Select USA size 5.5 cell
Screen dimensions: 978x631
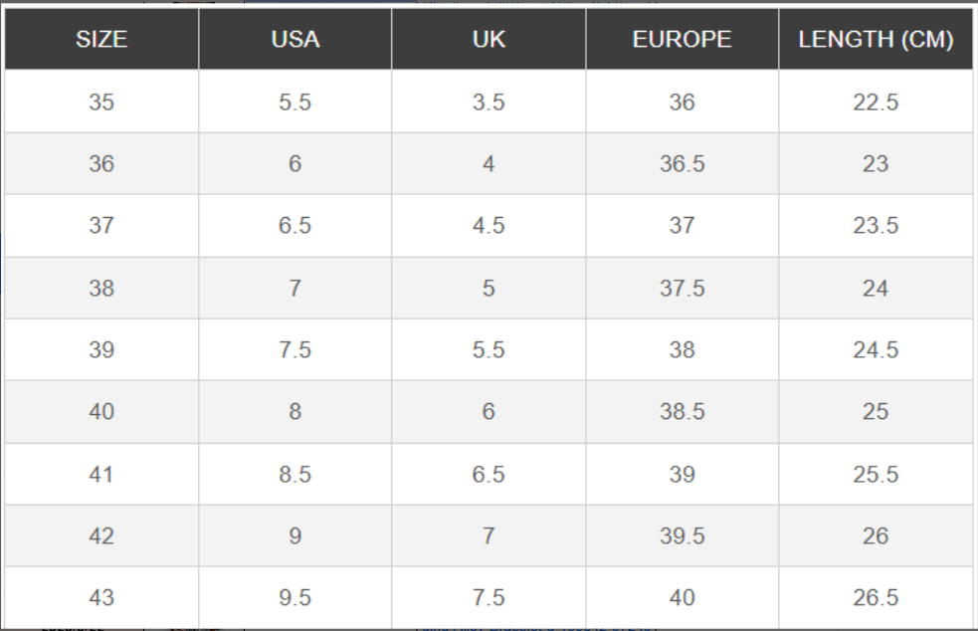[x=294, y=102]
